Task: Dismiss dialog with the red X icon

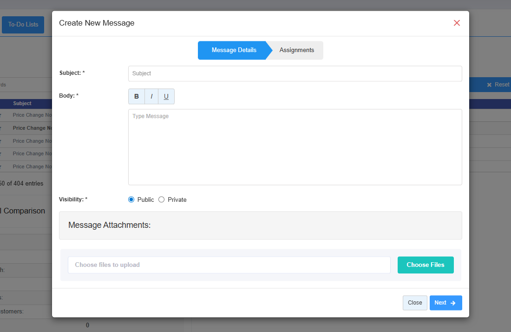Action: pyautogui.click(x=457, y=23)
